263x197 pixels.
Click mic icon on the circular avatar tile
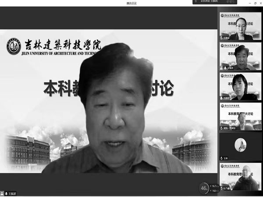222,158
